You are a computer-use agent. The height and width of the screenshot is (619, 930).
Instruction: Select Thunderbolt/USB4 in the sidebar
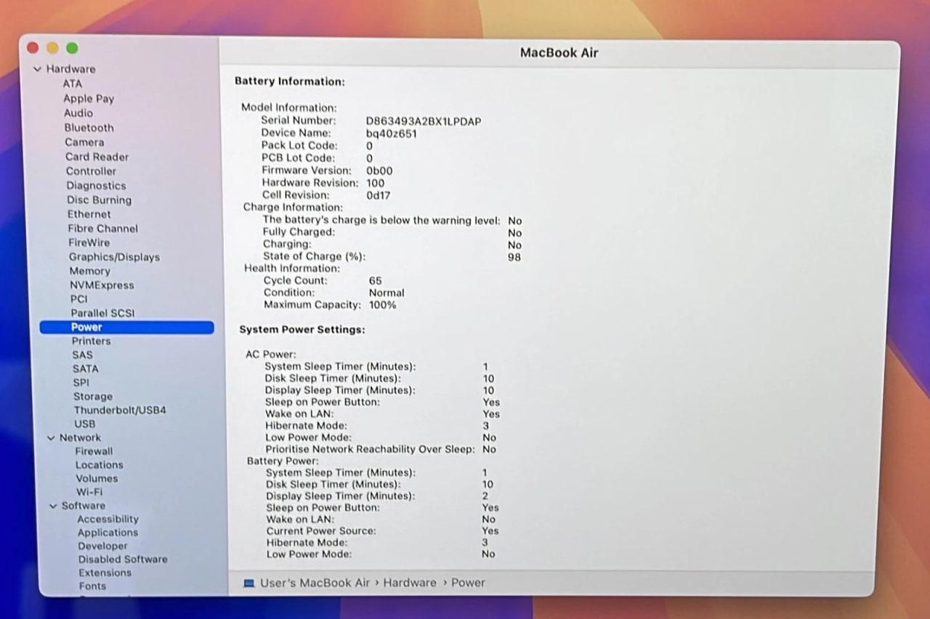click(x=120, y=410)
